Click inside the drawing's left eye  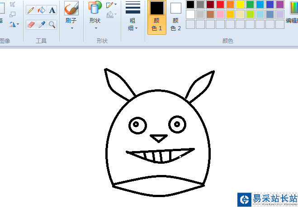[x=137, y=125]
